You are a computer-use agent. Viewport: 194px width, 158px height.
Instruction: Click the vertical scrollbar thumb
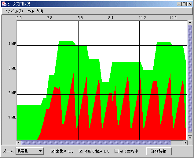190,78
